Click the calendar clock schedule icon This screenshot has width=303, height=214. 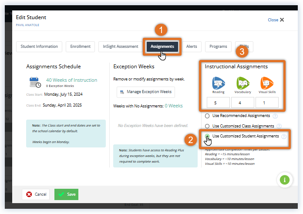click(x=35, y=83)
